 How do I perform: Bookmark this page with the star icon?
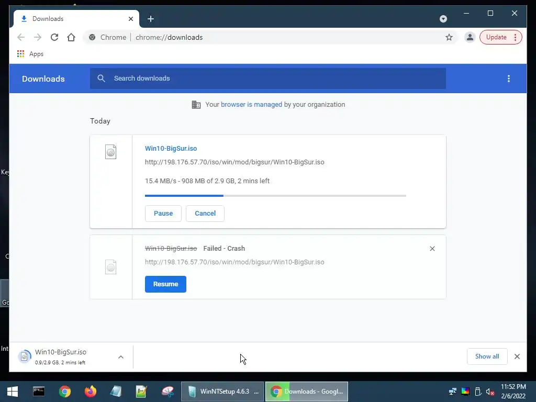point(449,37)
